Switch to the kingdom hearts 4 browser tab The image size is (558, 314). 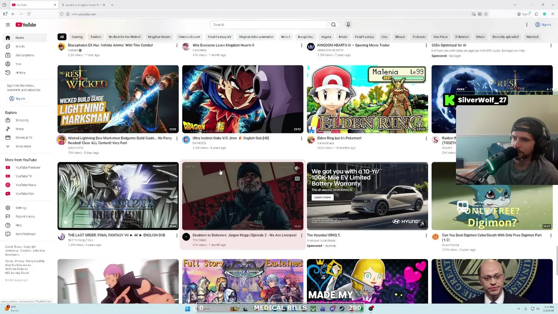(x=83, y=5)
